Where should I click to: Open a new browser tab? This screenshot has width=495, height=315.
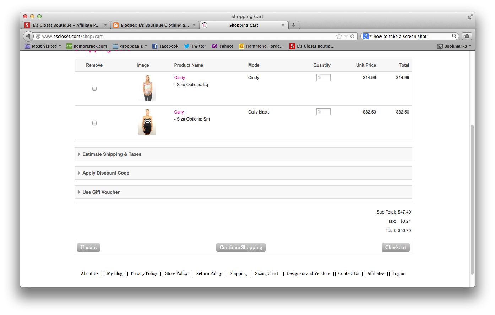point(293,25)
